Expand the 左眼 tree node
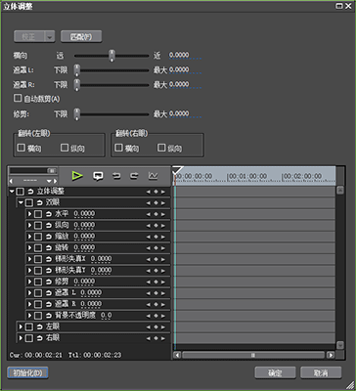Image resolution: width=356 pixels, height=391 pixels. click(21, 326)
